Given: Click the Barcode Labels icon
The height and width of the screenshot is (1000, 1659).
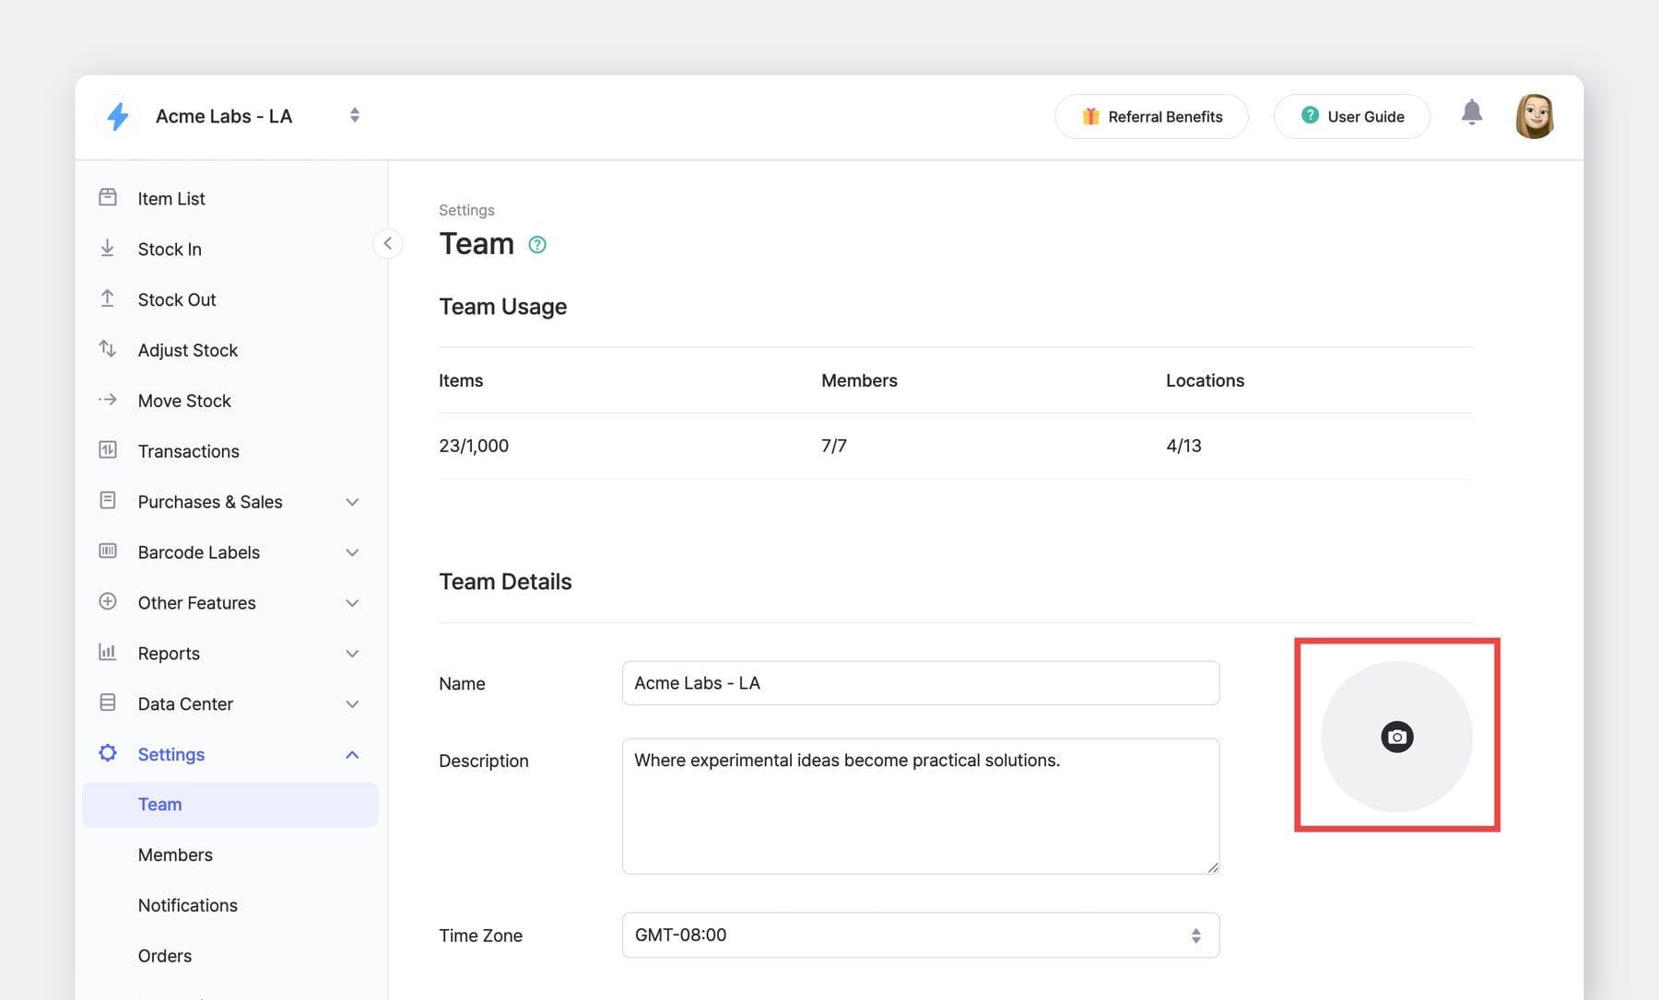Looking at the screenshot, I should 108,552.
